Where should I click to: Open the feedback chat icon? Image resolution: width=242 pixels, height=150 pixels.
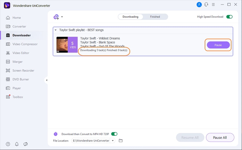click(25, 144)
